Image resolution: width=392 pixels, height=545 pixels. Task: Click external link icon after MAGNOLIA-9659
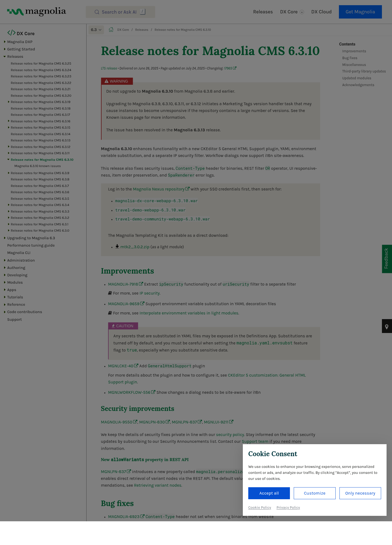point(142,304)
